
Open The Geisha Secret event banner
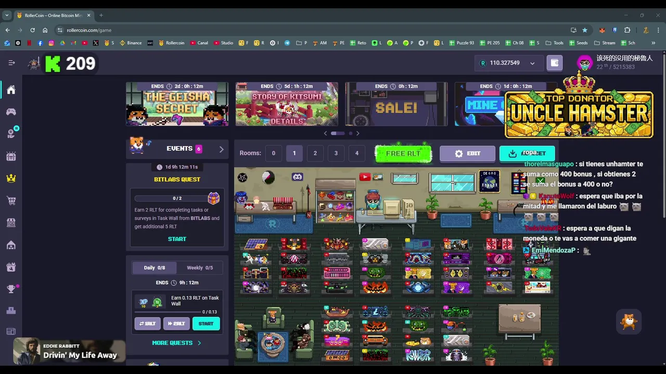pos(177,104)
